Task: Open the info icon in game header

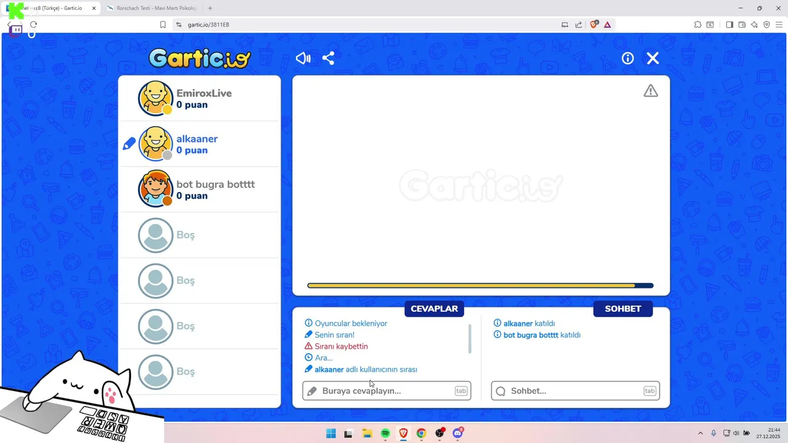Action: coord(627,58)
